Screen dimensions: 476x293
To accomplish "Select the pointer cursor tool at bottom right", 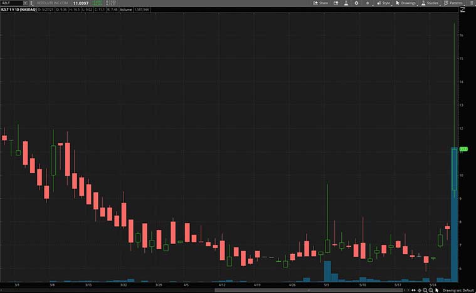I will click(437, 290).
